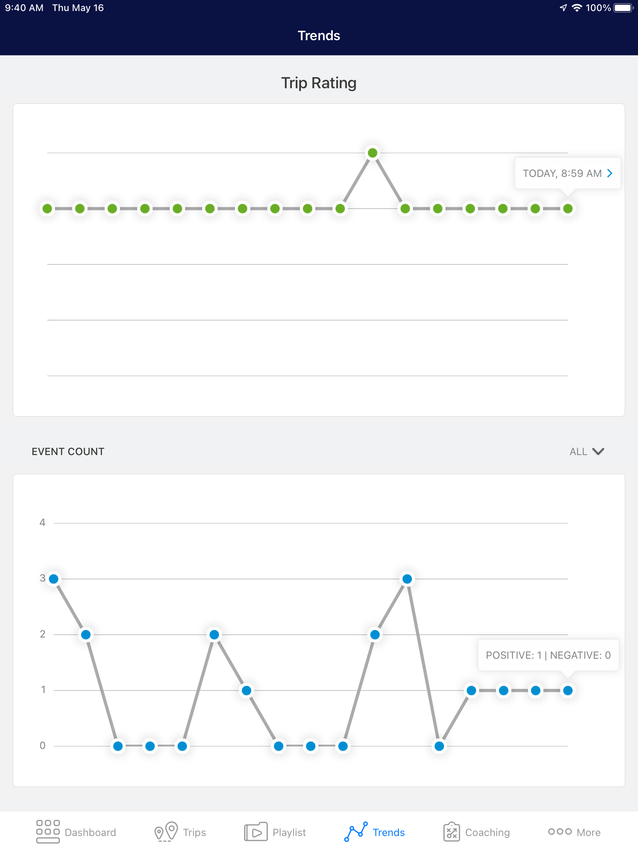Open the TODAY, 8:59 AM trip tooltip

coord(568,173)
